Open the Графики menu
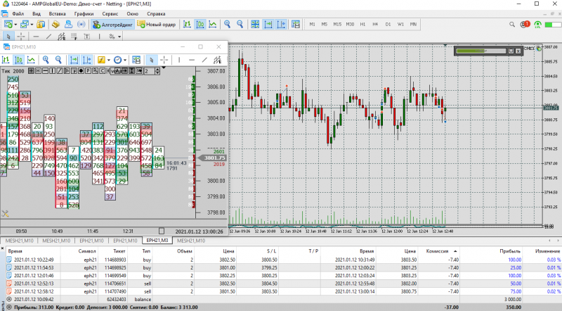 pos(84,13)
